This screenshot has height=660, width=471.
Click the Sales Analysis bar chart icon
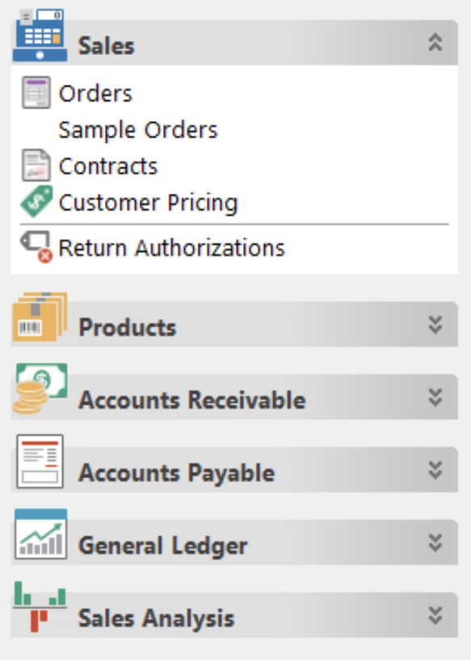pos(40,607)
